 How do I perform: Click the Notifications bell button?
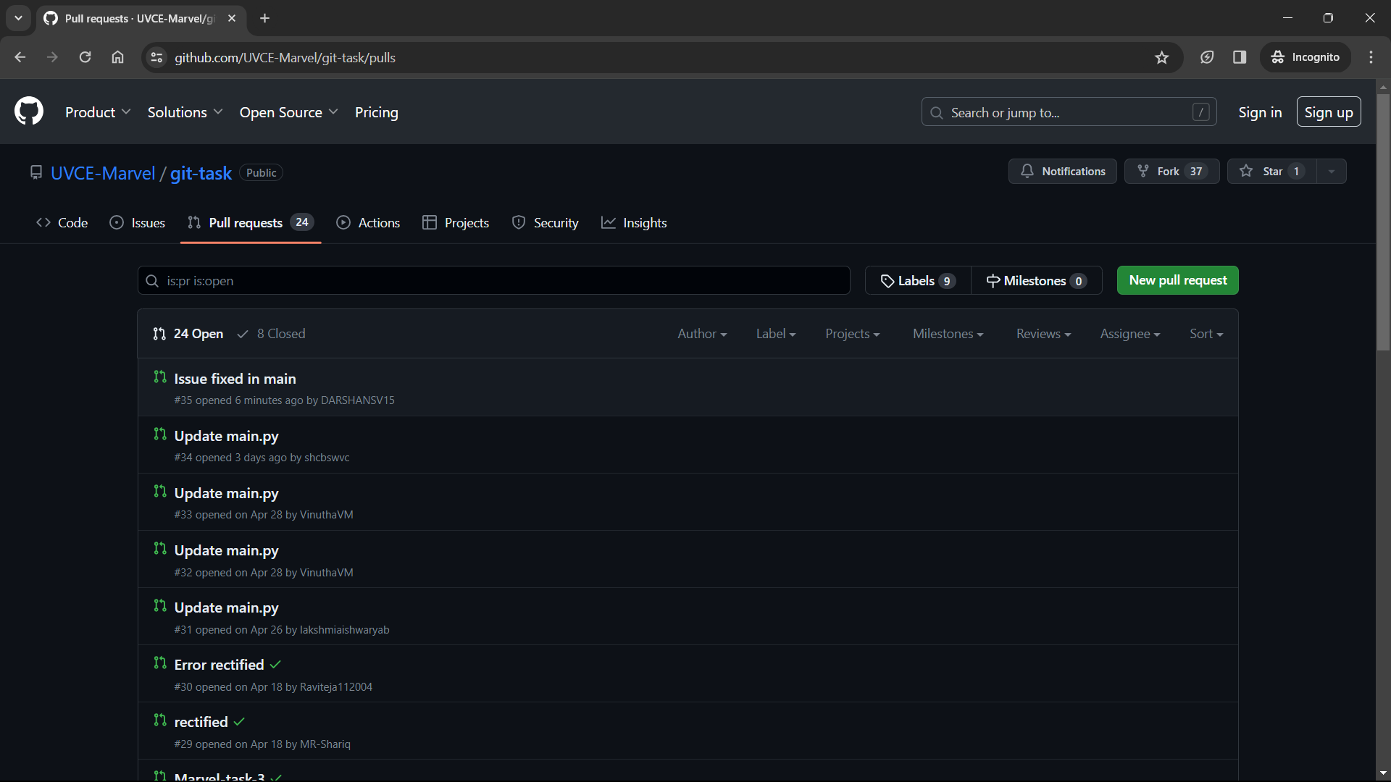pyautogui.click(x=1062, y=172)
